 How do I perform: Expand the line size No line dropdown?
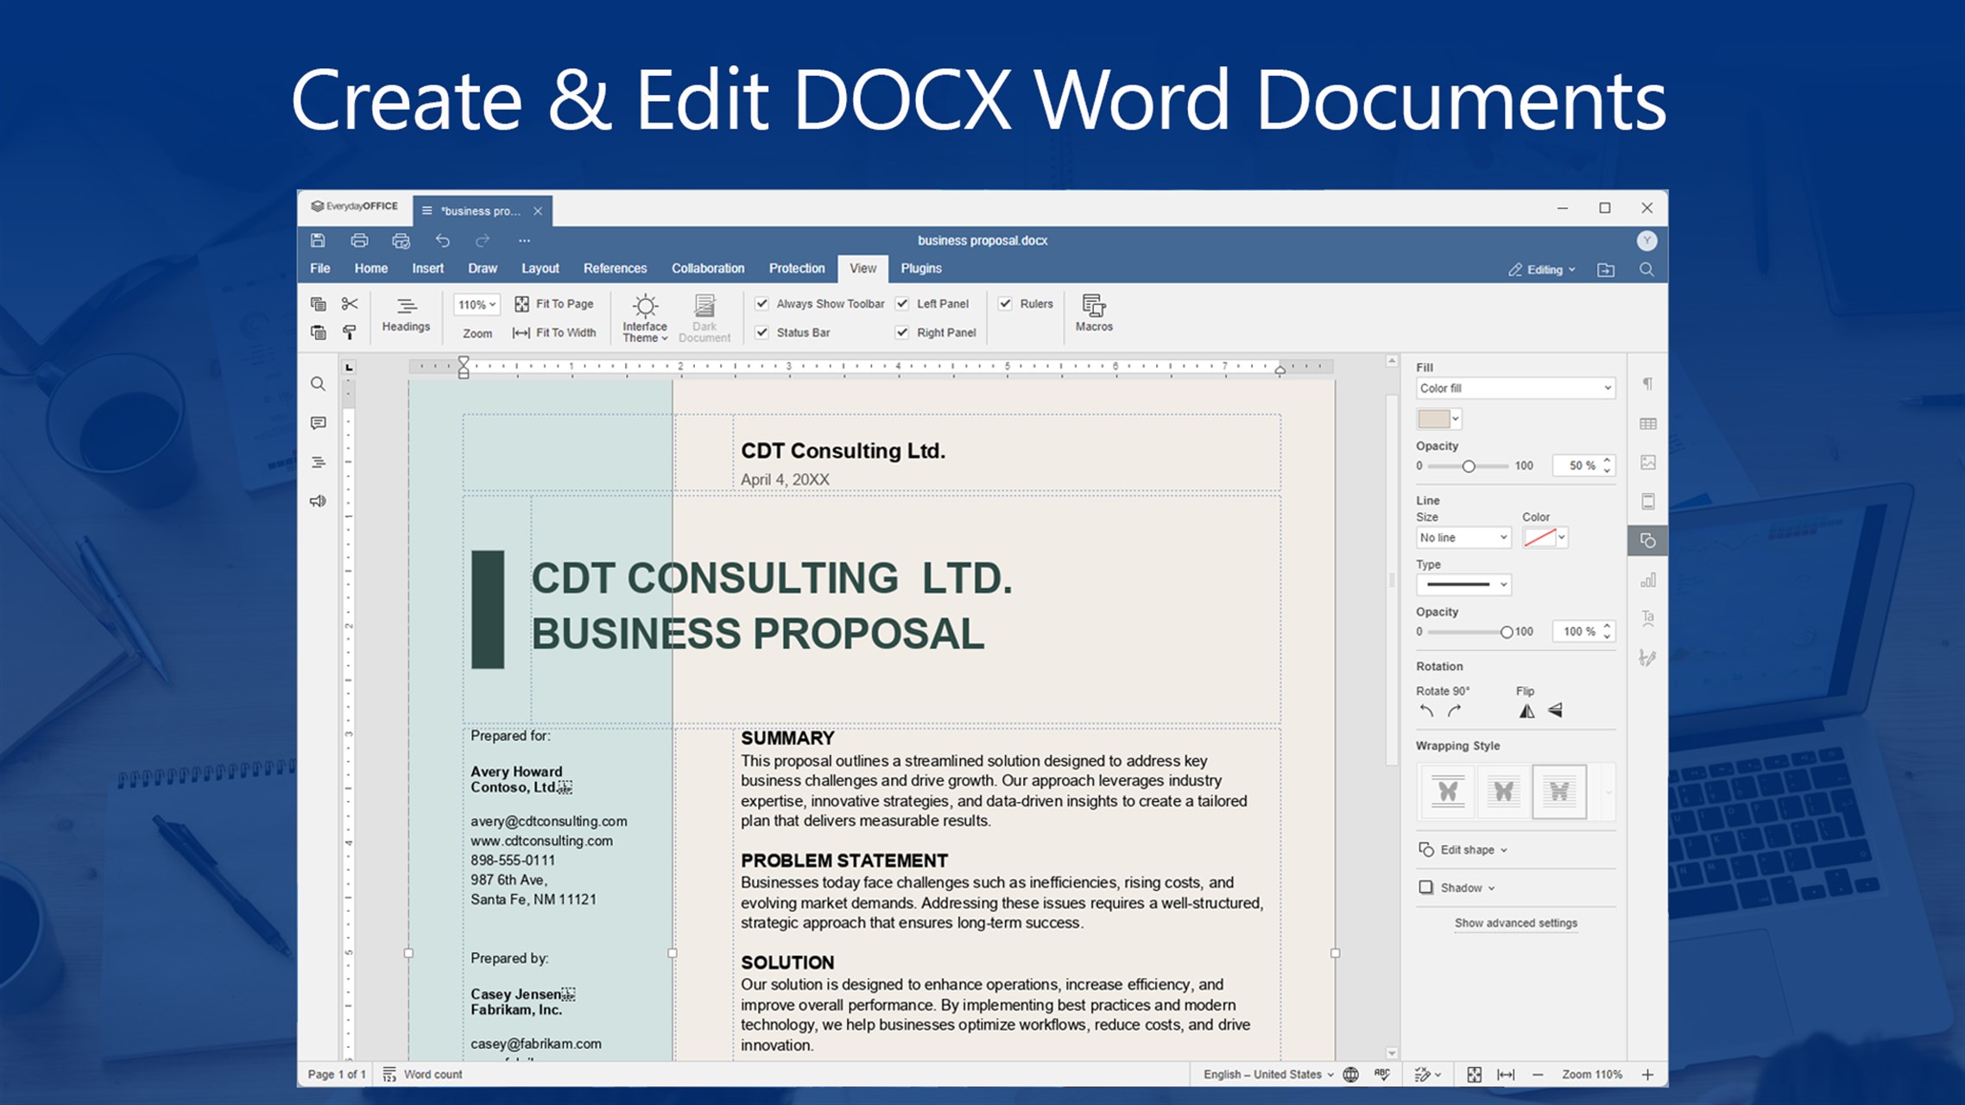(x=1463, y=538)
